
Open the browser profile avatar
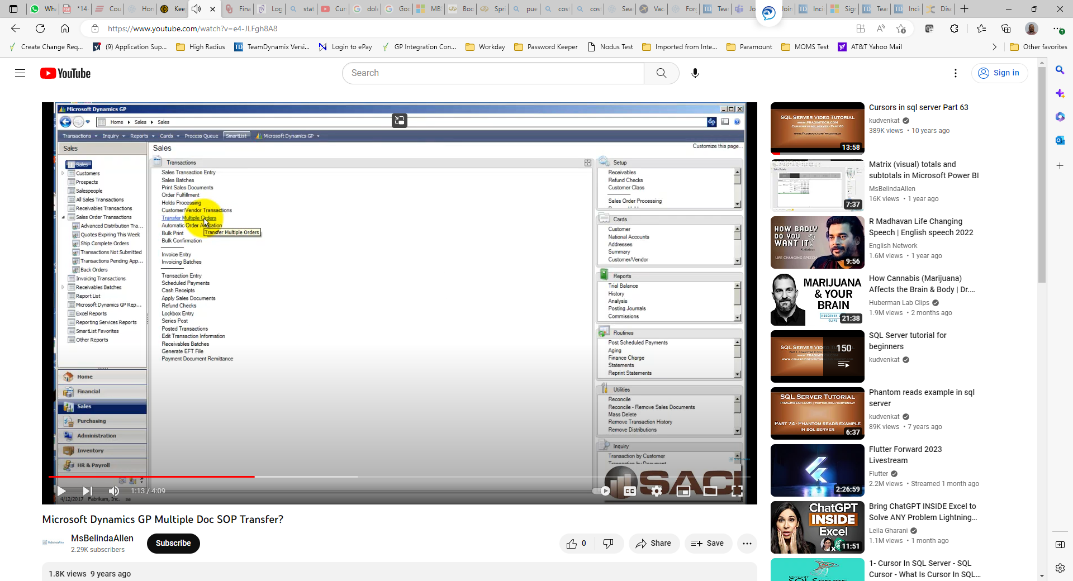pos(1032,28)
